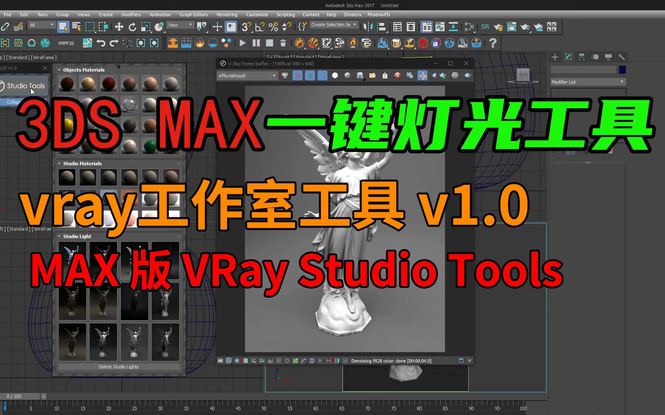Toggle red channel in frame buffer
The image size is (665, 415).
297,75
